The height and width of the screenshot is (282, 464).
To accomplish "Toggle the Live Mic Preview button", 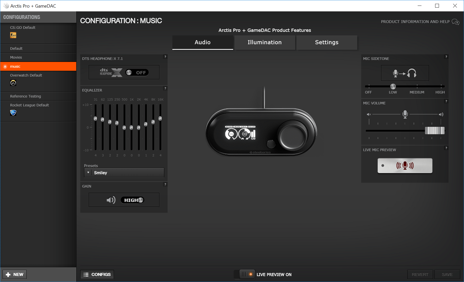I will coord(405,166).
